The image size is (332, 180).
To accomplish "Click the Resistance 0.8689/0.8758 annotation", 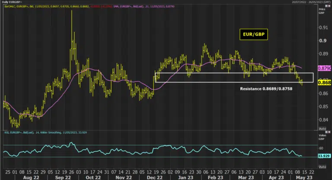I will 266,89.
